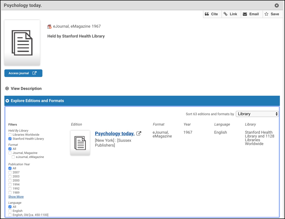Click the 'Psychology today.' panel title
The height and width of the screenshot is (219, 285).
coord(23,5)
